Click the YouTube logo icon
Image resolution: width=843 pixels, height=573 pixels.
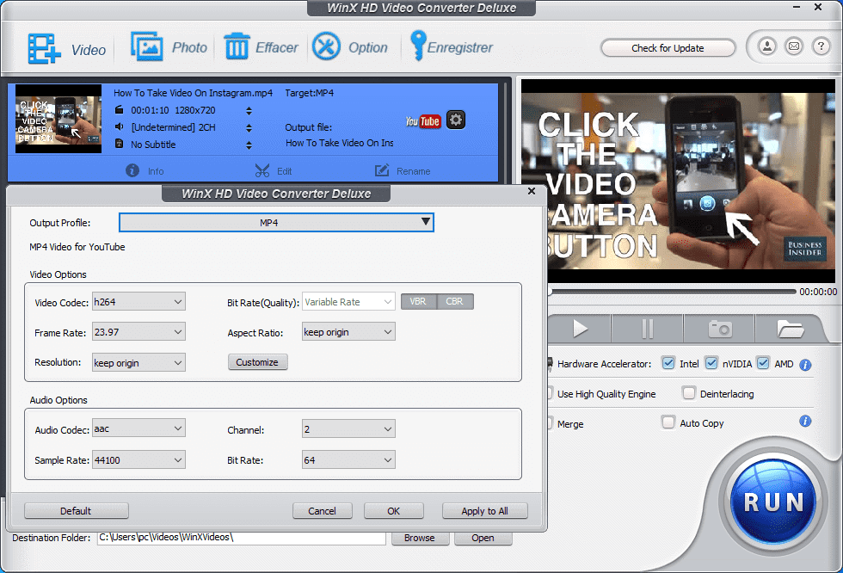(x=423, y=121)
